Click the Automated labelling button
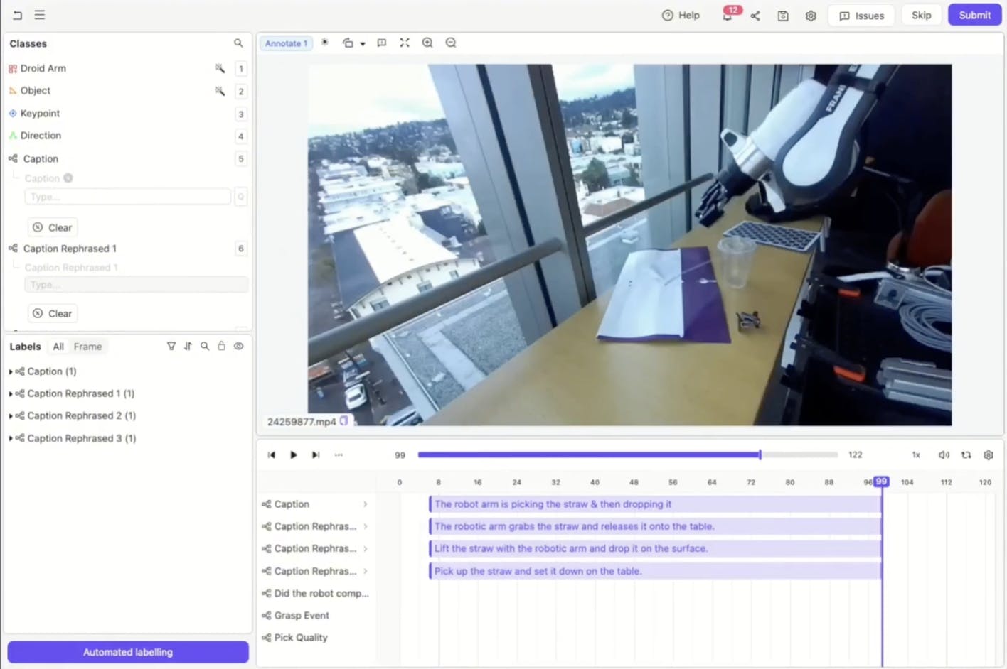 click(x=127, y=651)
